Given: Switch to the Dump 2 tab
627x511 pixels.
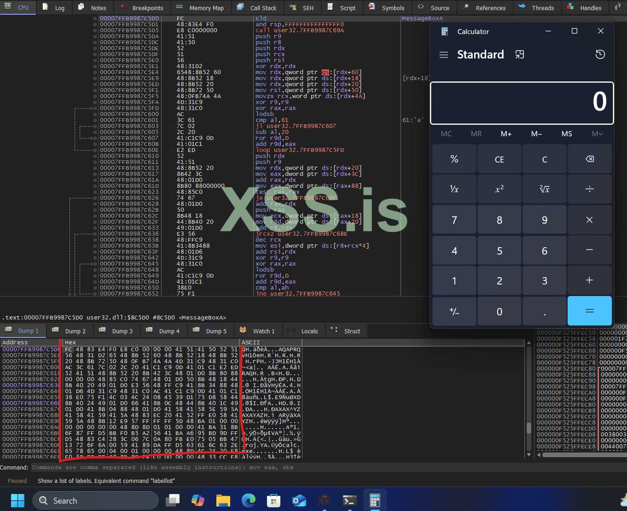Looking at the screenshot, I should (x=74, y=331).
